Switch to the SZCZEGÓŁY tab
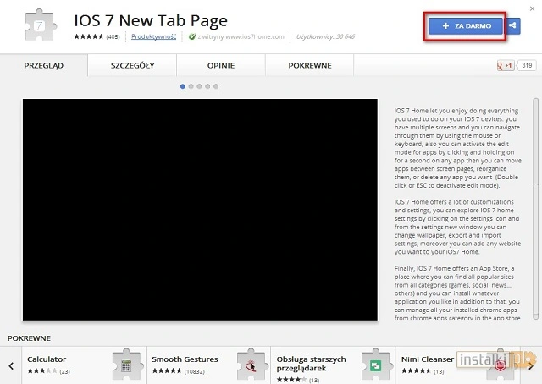The width and height of the screenshot is (542, 384). coord(132,65)
